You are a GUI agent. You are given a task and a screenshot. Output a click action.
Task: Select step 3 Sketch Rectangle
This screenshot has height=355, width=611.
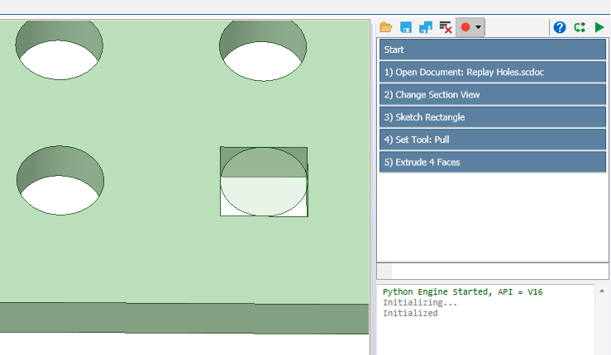493,117
